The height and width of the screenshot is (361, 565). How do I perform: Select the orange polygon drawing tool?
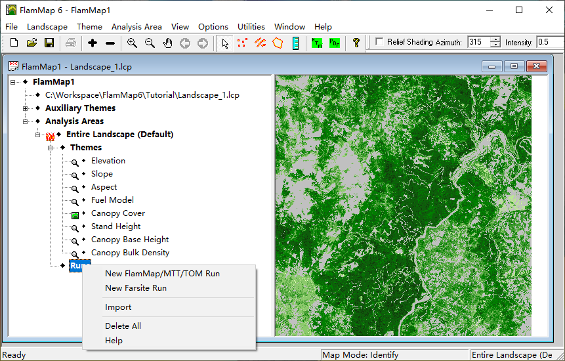pyautogui.click(x=278, y=43)
